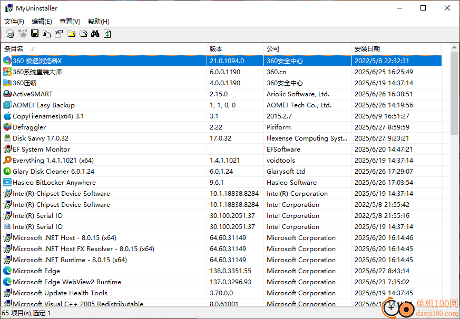Image resolution: width=460 pixels, height=319 pixels.
Task: Click the Glary Disk Cleaner app icon
Action: (7, 171)
